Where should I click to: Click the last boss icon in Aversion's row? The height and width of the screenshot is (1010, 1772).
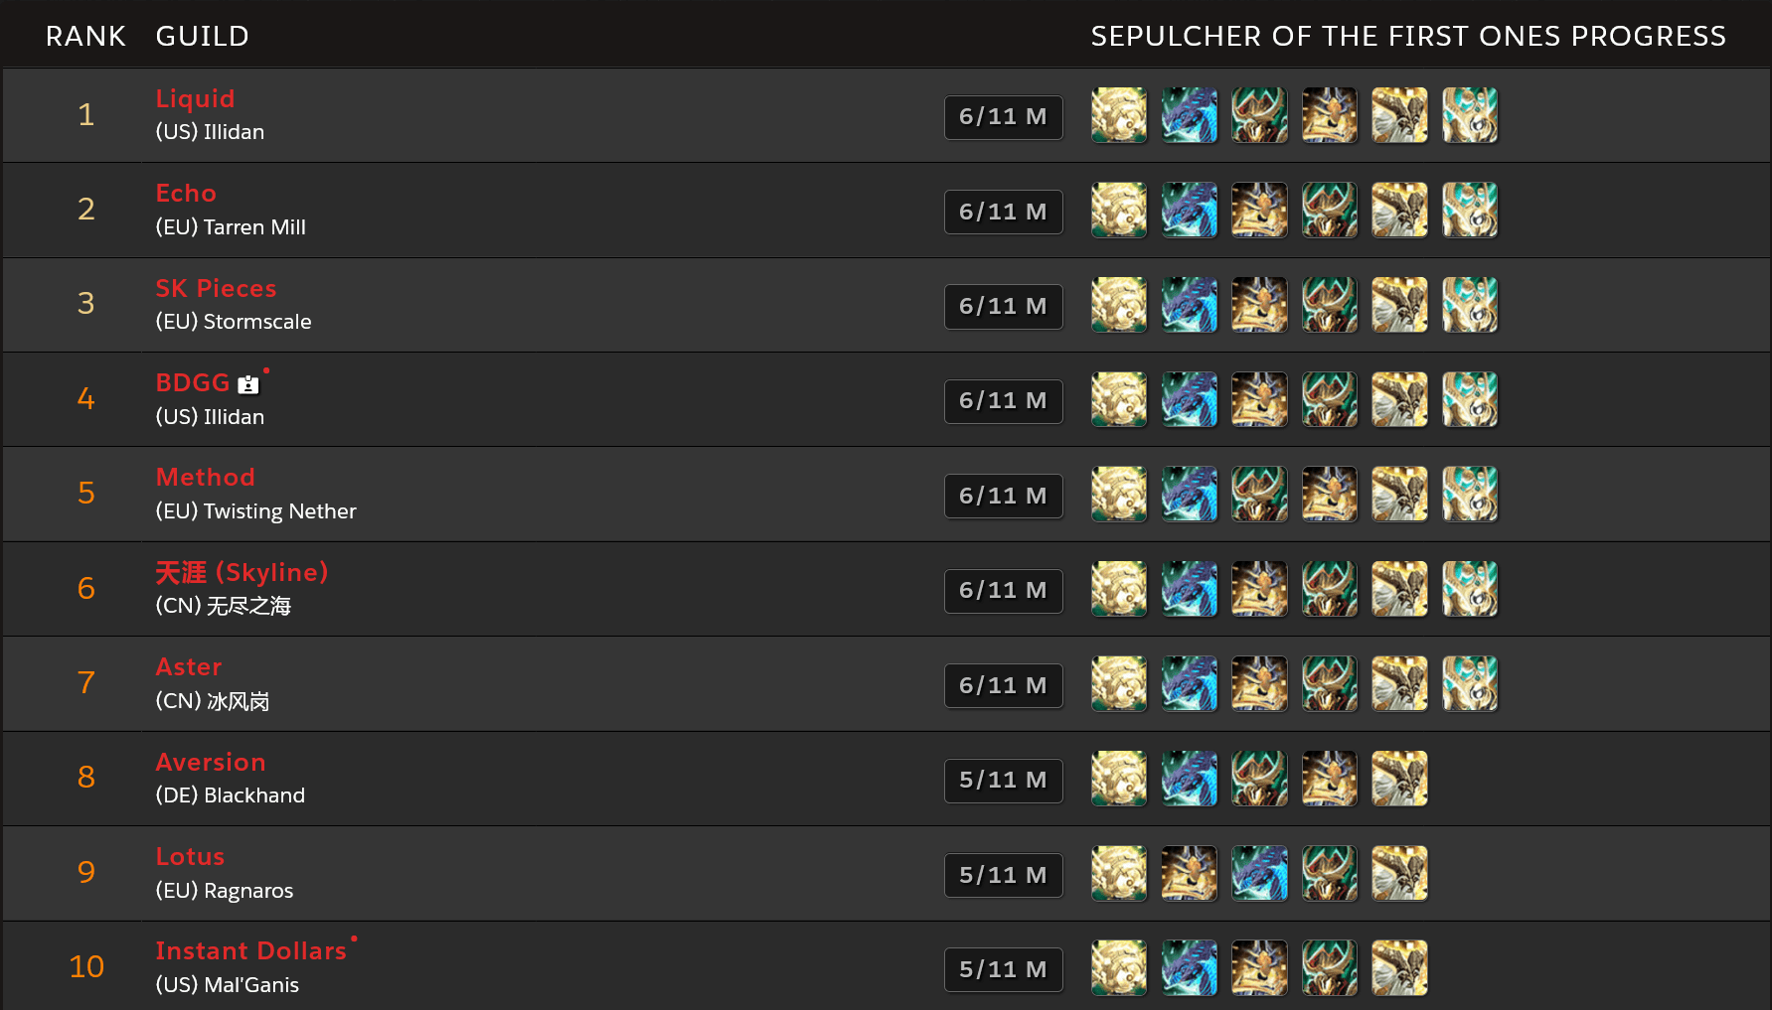tap(1399, 779)
